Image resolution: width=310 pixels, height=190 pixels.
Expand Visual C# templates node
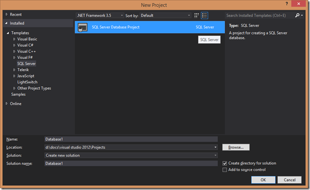click(14, 45)
